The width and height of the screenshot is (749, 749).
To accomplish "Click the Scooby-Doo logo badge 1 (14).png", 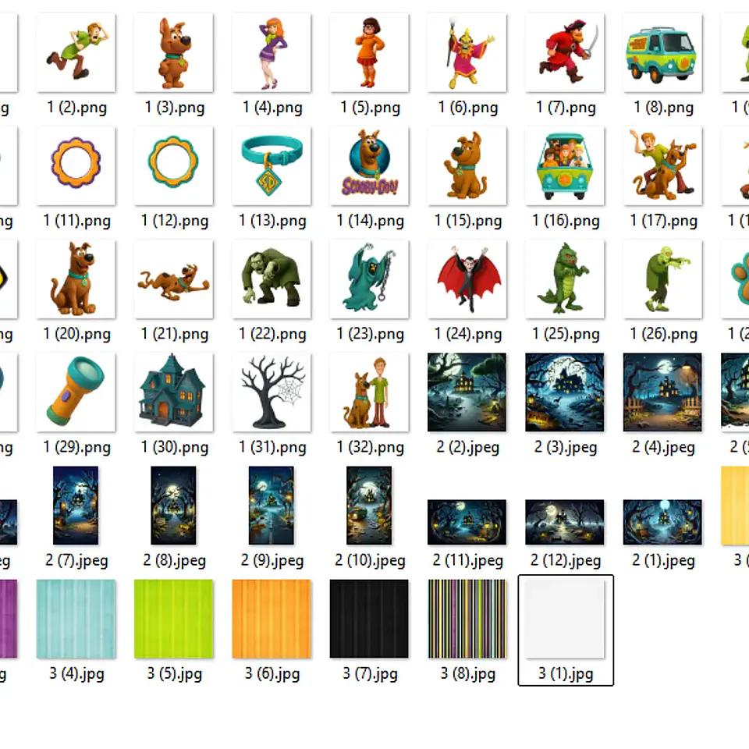I will pyautogui.click(x=368, y=165).
